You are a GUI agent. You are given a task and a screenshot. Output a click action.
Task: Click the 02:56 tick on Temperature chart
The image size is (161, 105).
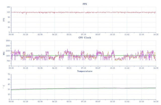[40, 102]
